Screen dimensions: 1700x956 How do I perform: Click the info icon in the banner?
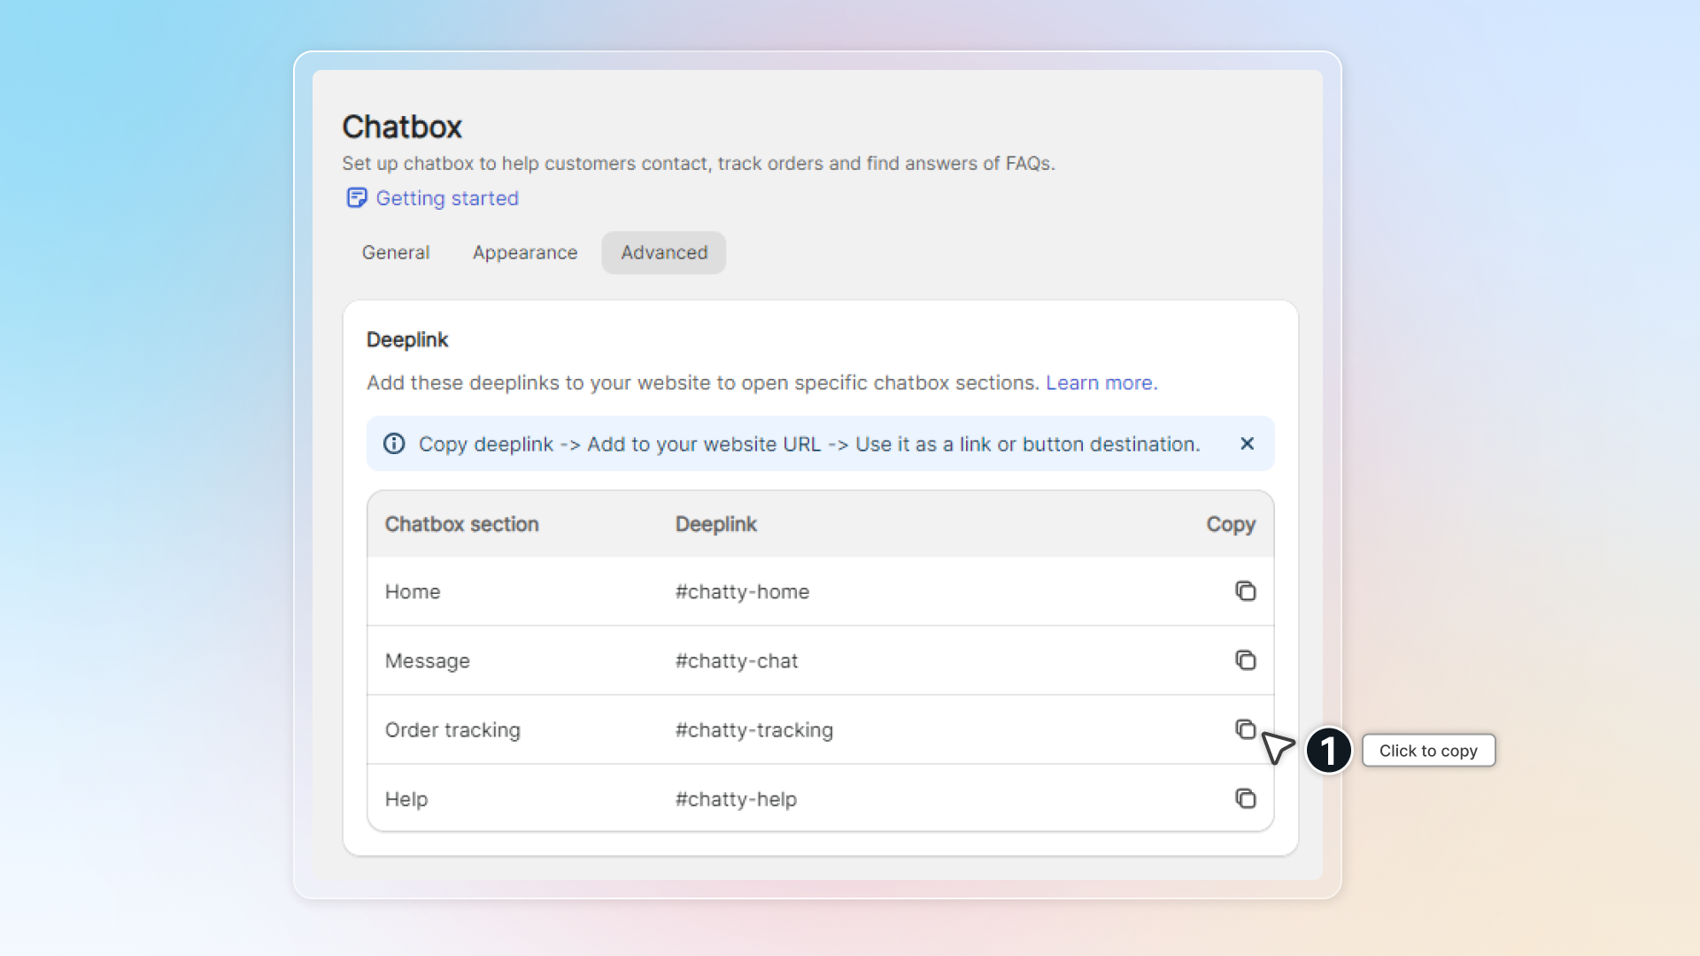click(394, 443)
